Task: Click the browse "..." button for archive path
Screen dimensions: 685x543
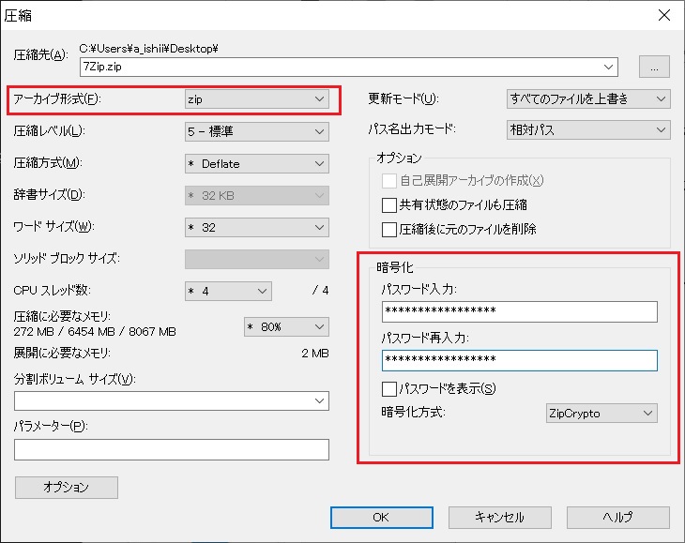Action: pos(653,67)
